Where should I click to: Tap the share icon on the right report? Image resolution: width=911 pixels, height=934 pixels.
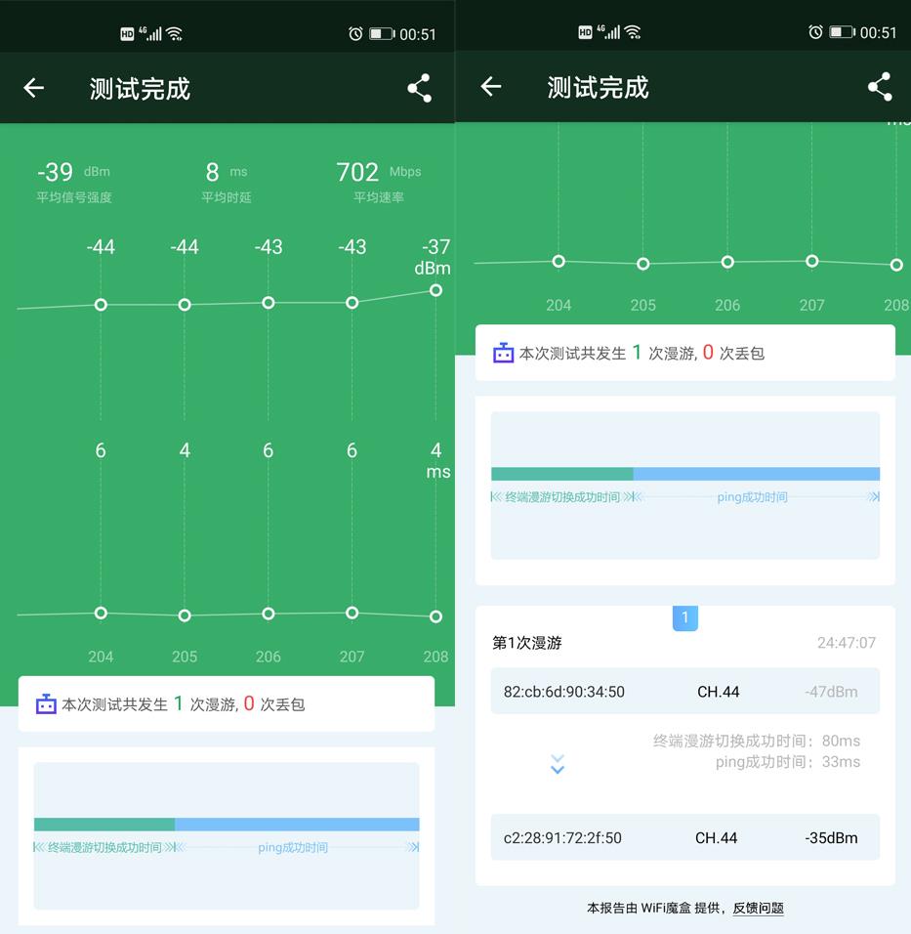[x=878, y=87]
